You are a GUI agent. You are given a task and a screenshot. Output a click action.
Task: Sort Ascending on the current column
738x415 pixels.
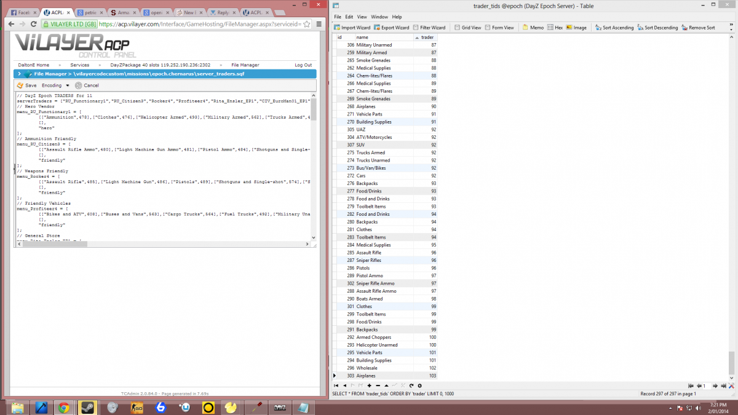point(614,28)
